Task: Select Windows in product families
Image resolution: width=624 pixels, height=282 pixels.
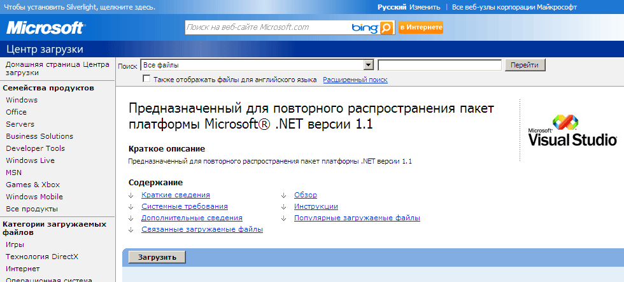Action: (x=22, y=100)
